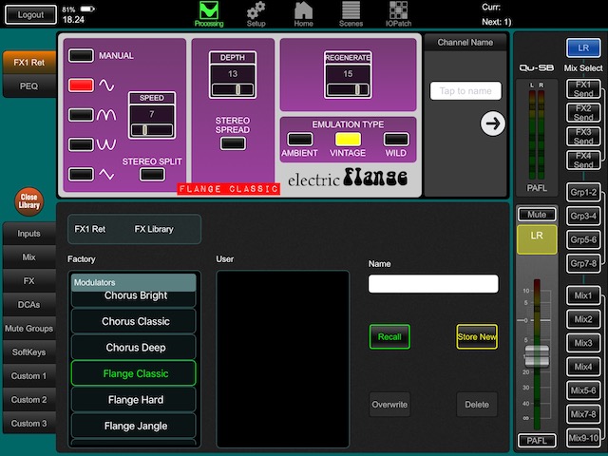
Task: Click Store New button
Action: tap(477, 336)
